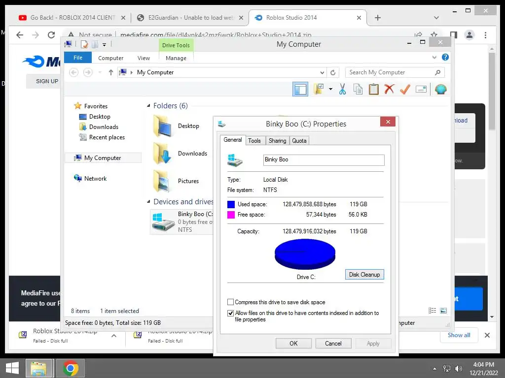This screenshot has height=378, width=505.
Task: Toggle the navigation pane layout icon
Action: [x=300, y=89]
